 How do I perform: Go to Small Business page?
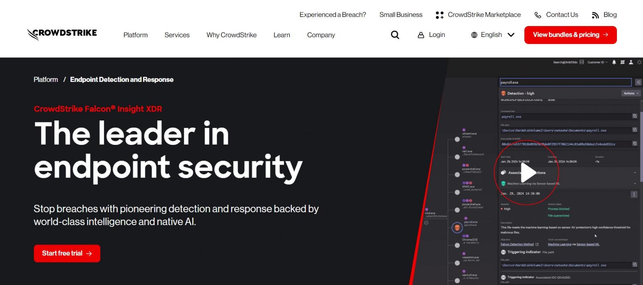401,15
